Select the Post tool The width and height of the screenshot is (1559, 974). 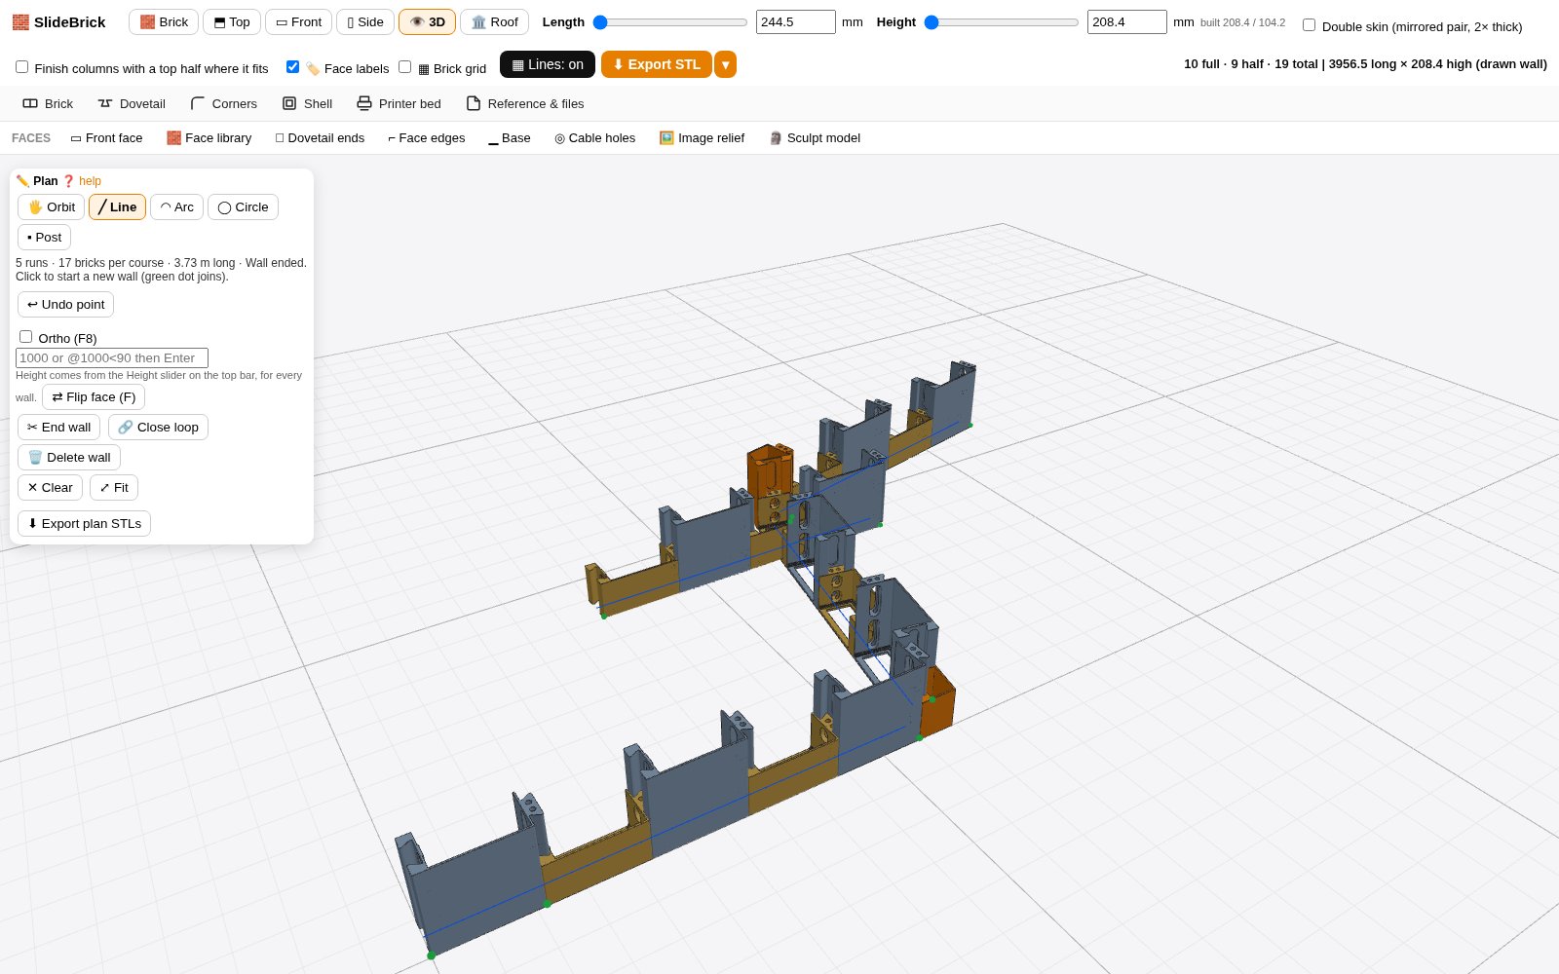[x=44, y=237]
